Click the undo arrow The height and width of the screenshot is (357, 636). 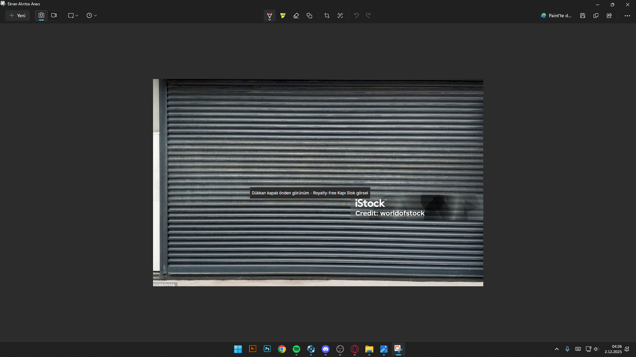pyautogui.click(x=356, y=16)
